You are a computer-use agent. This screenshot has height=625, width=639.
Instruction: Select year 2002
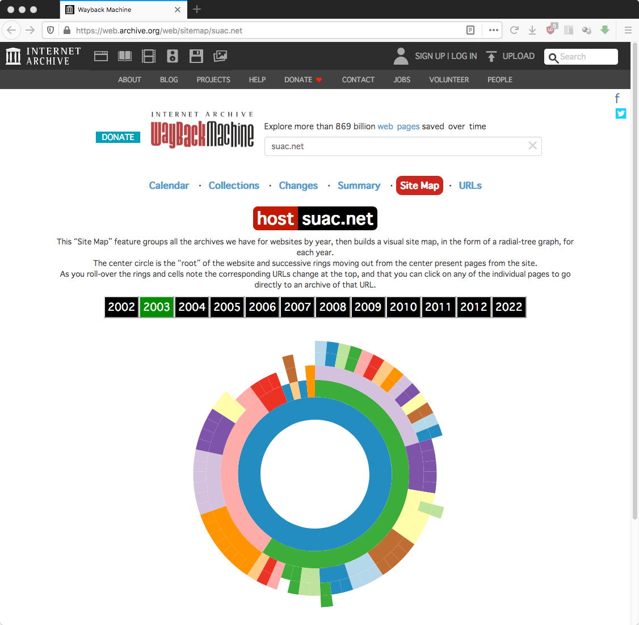pyautogui.click(x=121, y=307)
